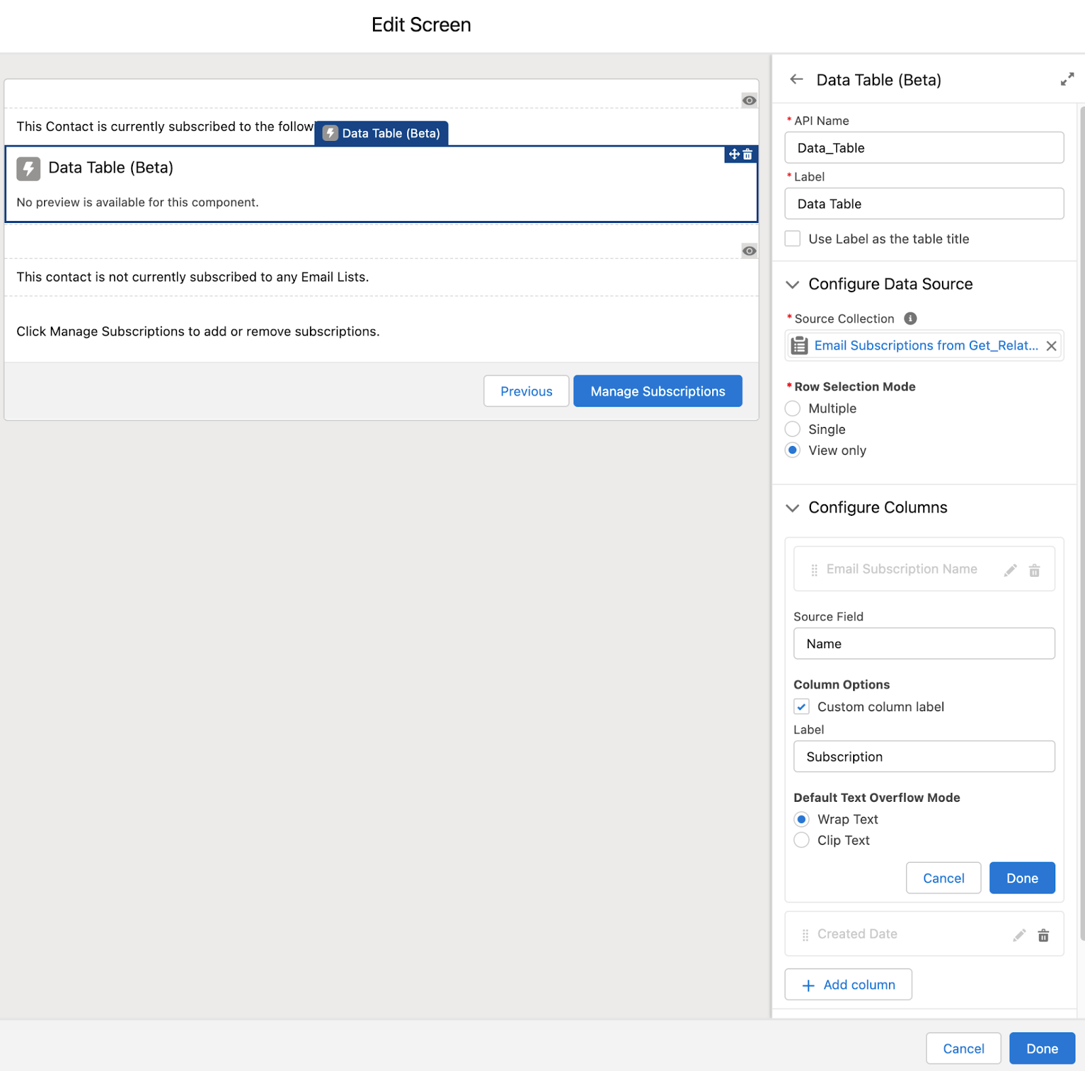Click the move handle on the Data Table component
The width and height of the screenshot is (1085, 1071).
[733, 155]
